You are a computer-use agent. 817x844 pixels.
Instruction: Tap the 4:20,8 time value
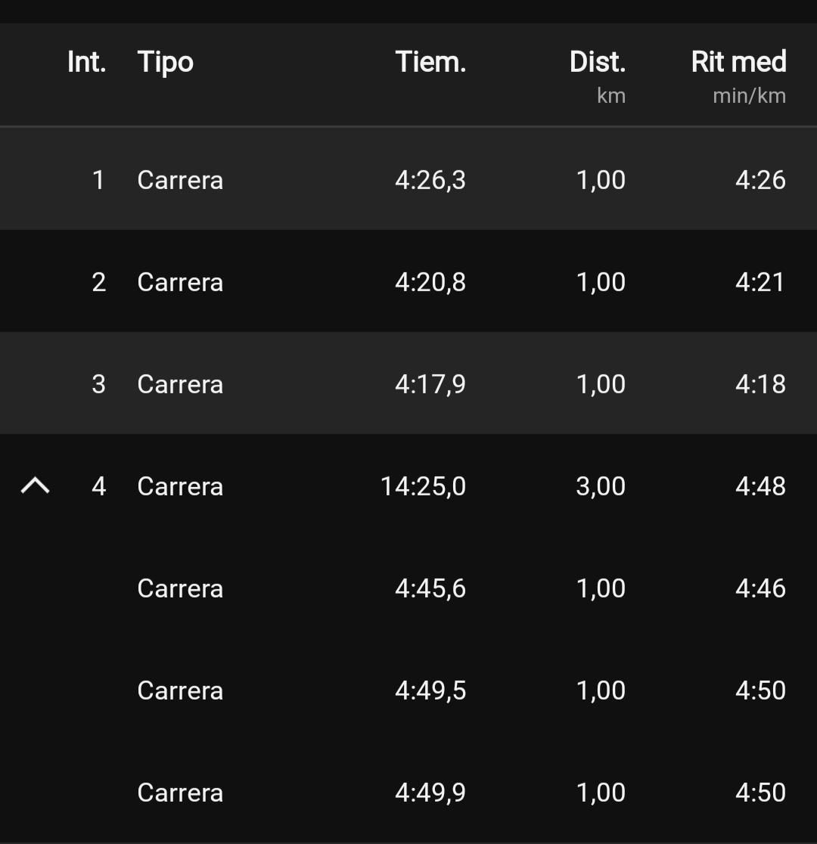[x=430, y=282]
